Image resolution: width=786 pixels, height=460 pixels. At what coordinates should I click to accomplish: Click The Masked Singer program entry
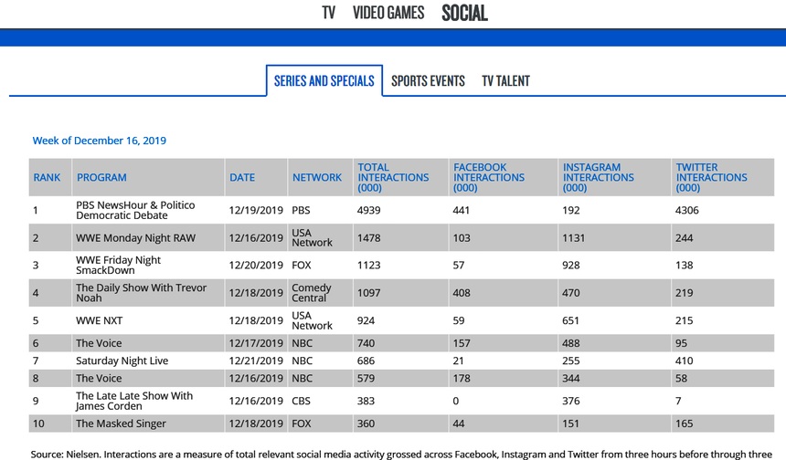pyautogui.click(x=121, y=423)
